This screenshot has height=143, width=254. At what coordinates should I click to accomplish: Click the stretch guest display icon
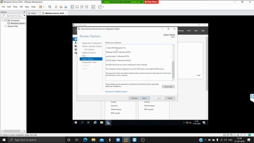pyautogui.click(x=100, y=7)
